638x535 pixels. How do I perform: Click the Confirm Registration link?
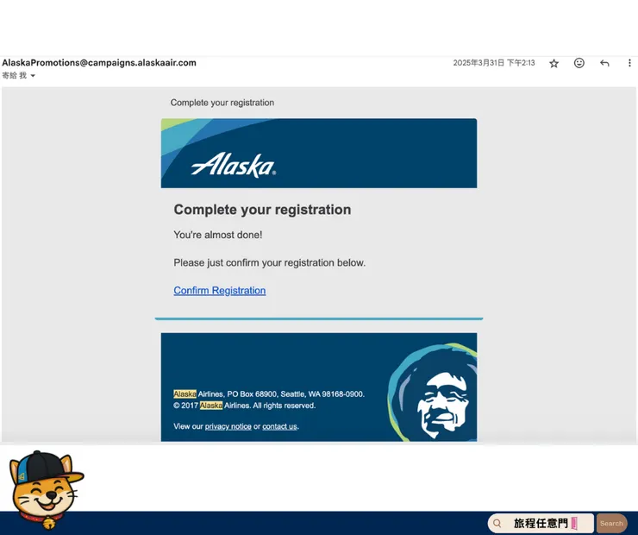click(220, 290)
